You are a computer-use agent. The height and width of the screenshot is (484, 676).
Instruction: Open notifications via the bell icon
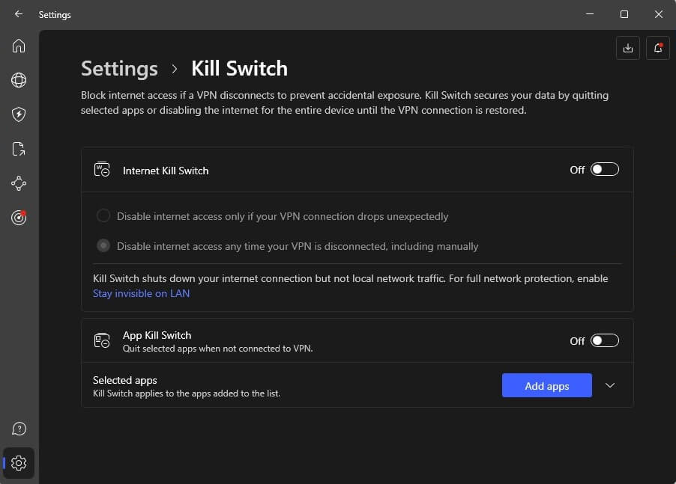coord(657,47)
